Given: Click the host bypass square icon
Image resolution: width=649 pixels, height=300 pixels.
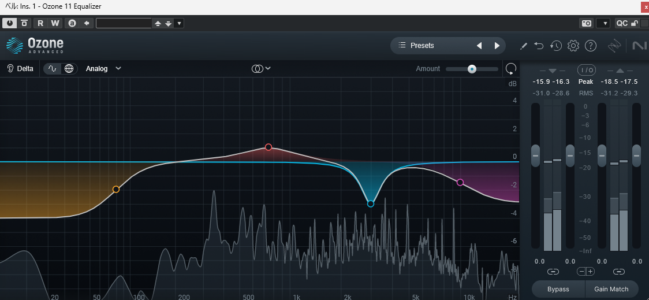Looking at the screenshot, I should pos(24,23).
